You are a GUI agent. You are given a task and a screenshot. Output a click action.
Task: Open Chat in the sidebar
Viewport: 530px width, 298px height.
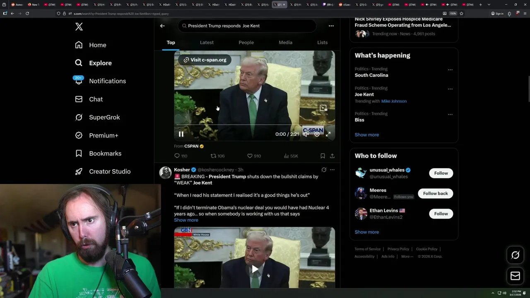89,99
